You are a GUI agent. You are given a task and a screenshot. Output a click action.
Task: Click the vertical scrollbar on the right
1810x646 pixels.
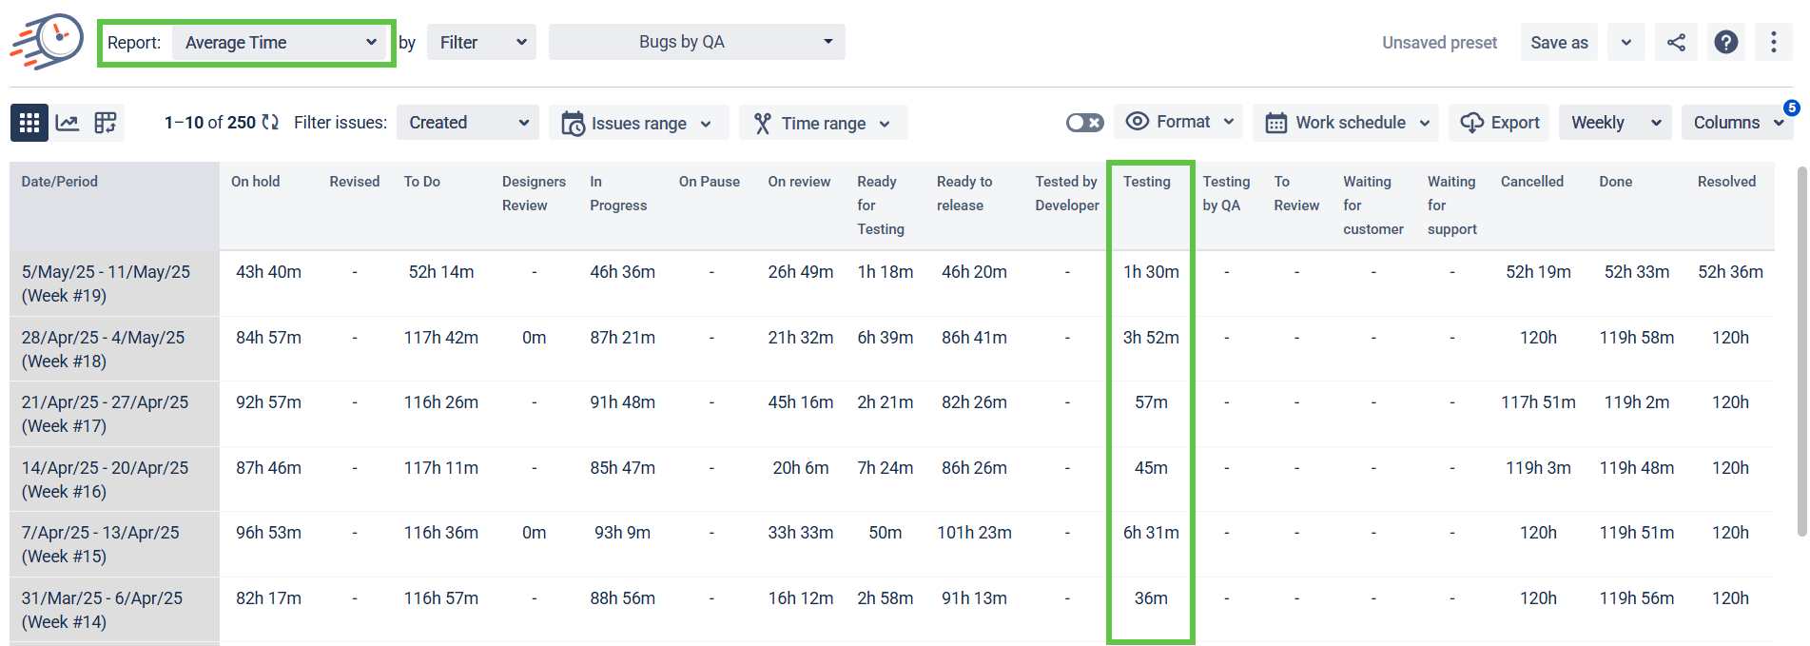coord(1800,352)
